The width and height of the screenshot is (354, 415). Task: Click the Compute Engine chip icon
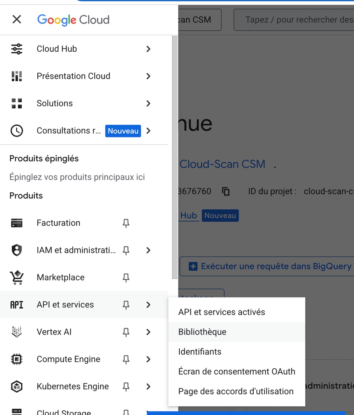pos(17,359)
